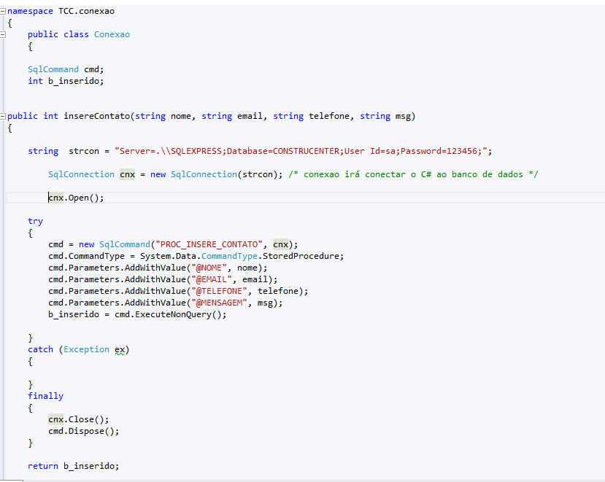Click the return b_inserido statement
Viewport: 605px width, 482px height.
pyautogui.click(x=73, y=466)
